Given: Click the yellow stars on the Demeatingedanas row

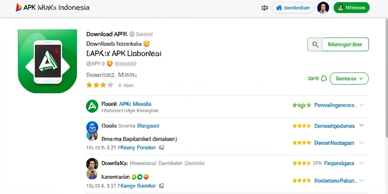Looking at the screenshot, I should [301, 126].
